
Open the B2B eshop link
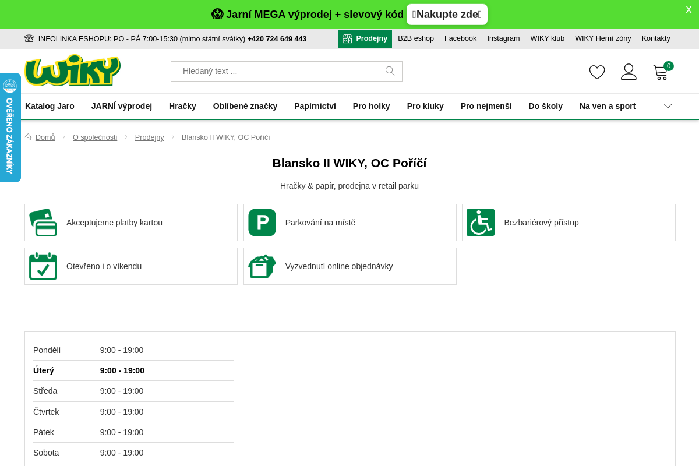click(x=415, y=38)
